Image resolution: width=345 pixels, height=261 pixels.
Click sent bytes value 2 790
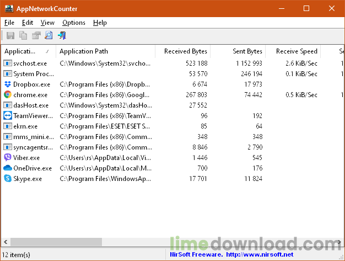pos(255,147)
